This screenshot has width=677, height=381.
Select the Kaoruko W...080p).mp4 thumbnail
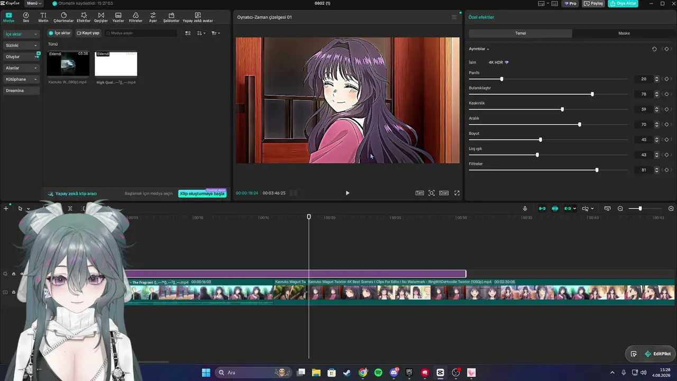(x=68, y=63)
